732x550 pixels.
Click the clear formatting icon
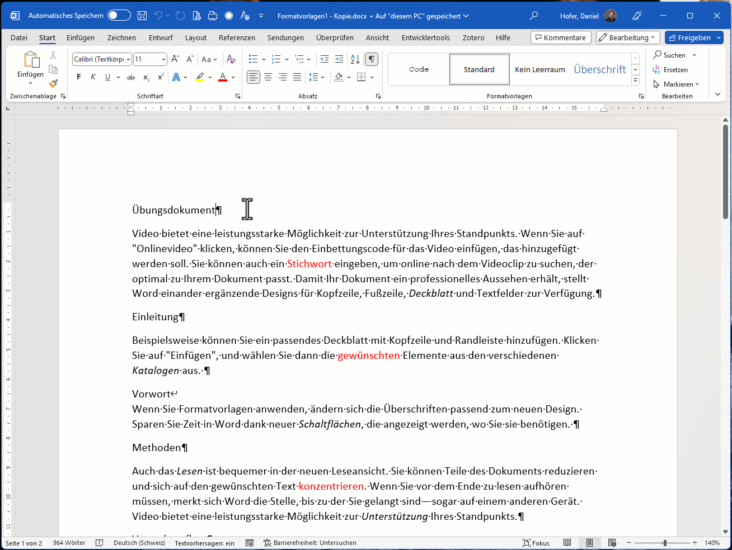point(231,59)
